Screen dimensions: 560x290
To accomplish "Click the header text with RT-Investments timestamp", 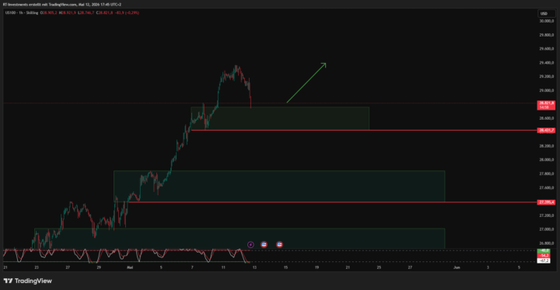I will point(61,5).
